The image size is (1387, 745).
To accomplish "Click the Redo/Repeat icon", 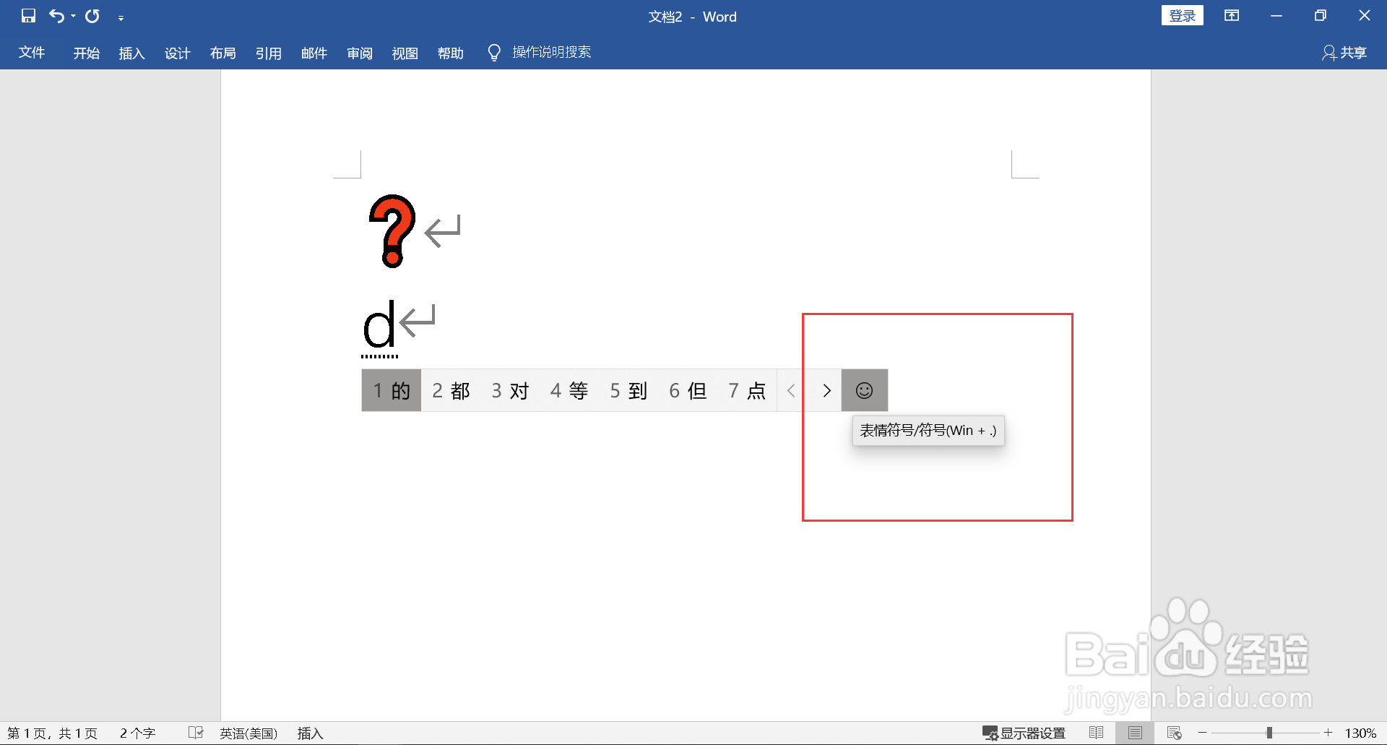I will click(92, 16).
